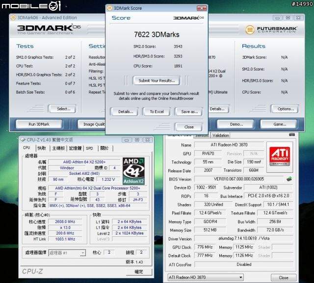Image resolution: width=314 pixels, height=283 pixels.
Task: Click the Batch Size Tests 0 of 6 row
Action: [46, 92]
